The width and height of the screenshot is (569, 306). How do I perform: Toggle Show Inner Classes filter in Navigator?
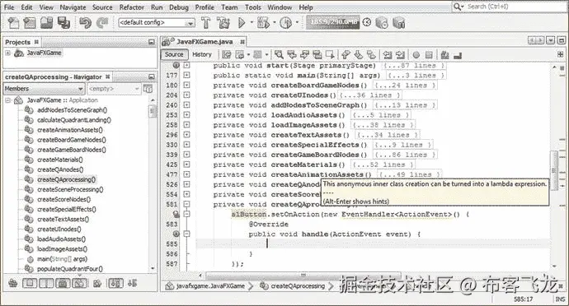click(x=80, y=283)
